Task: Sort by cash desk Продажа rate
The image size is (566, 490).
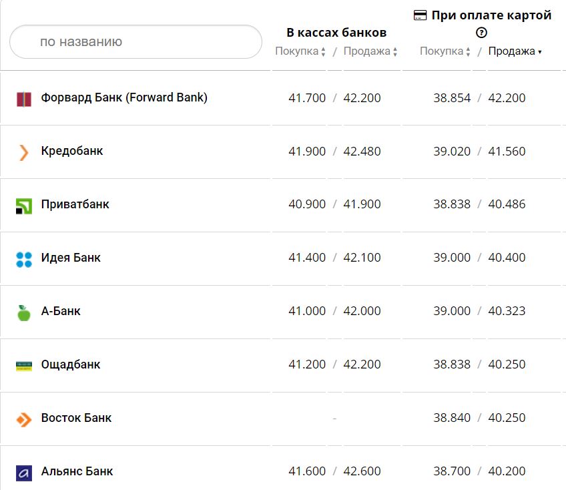Action: click(x=370, y=51)
